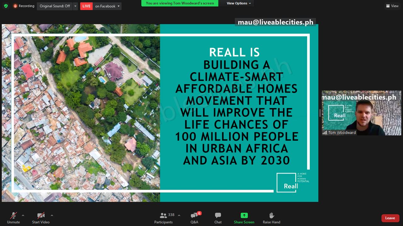Open the Chat panel
403x226 pixels.
point(218,218)
